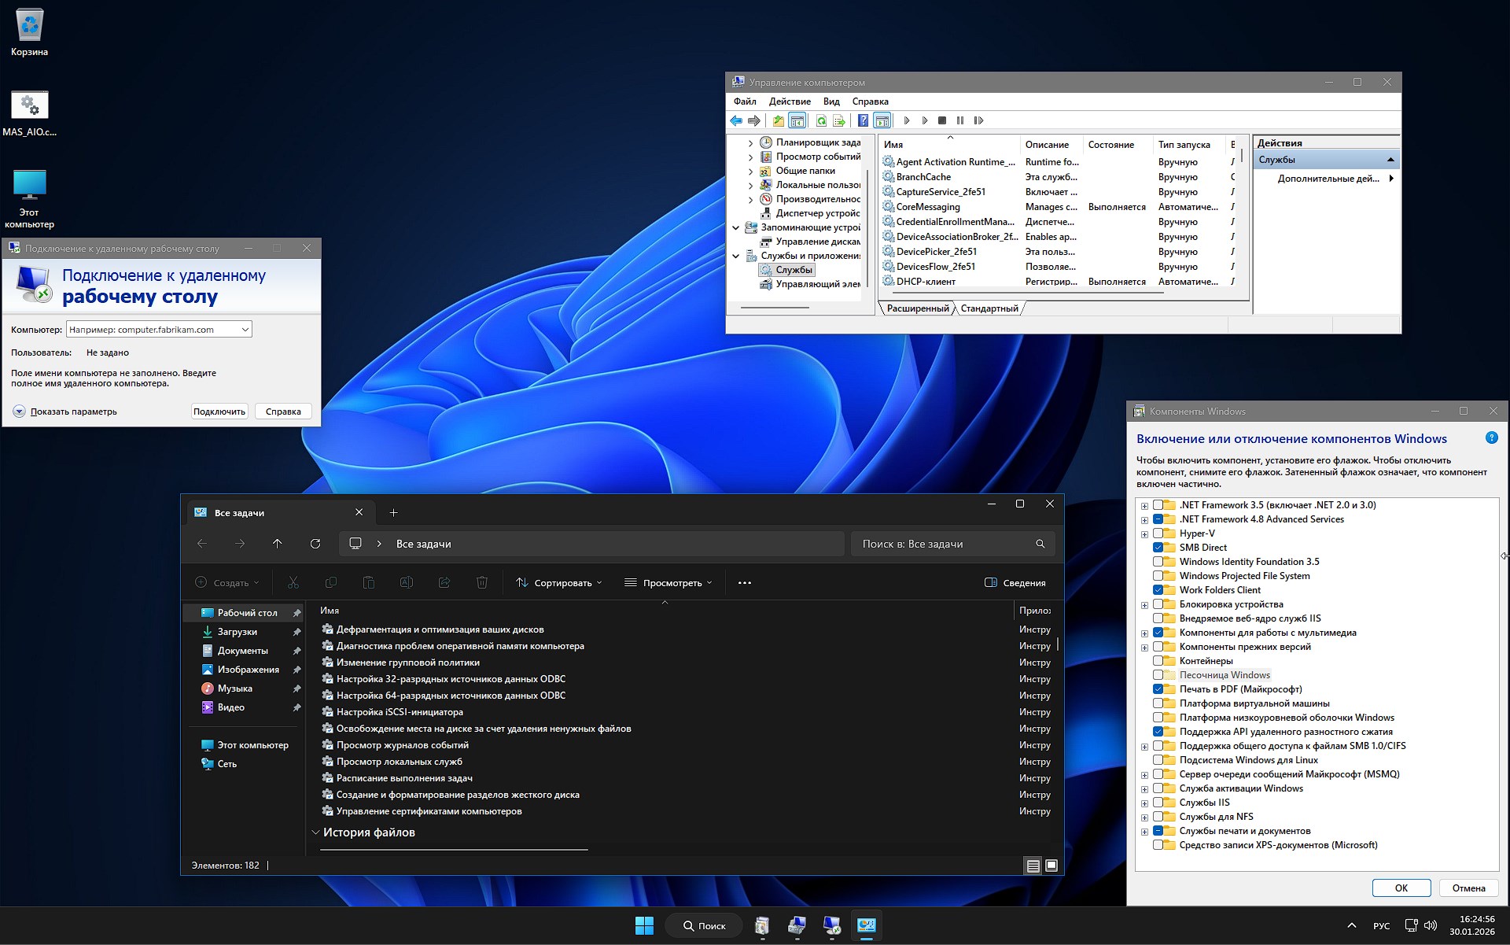Uncheck the SMB Direct component
Viewport: 1510px width, 945px height.
click(1158, 548)
